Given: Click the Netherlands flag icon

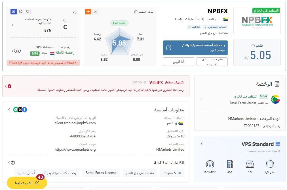Looking at the screenshot, I should click(x=52, y=53).
